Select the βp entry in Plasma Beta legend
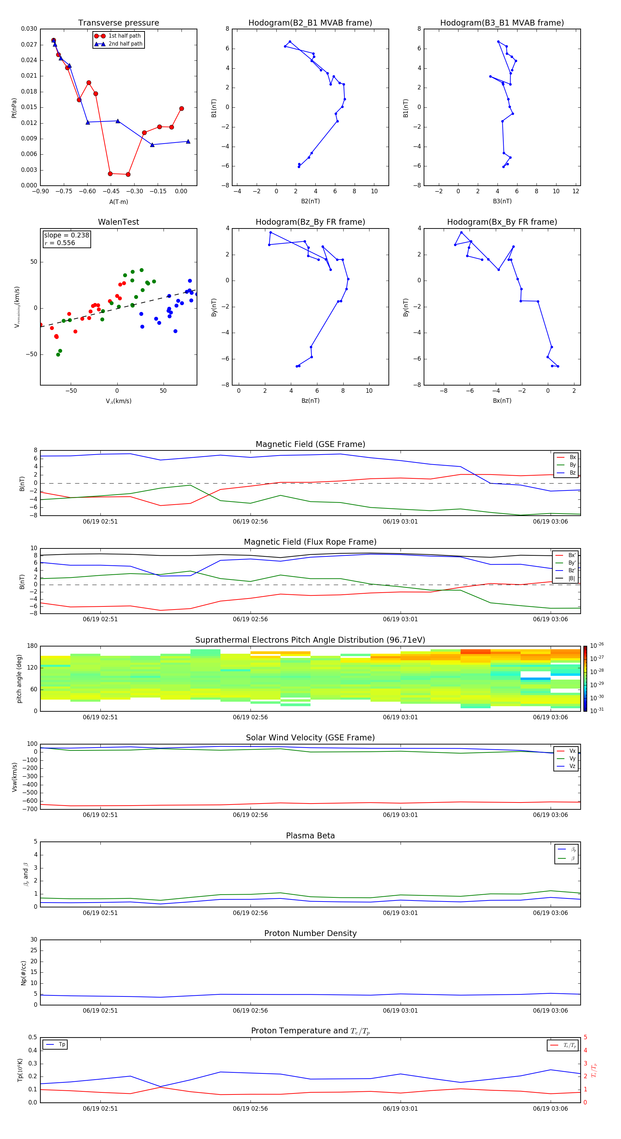Screen dimensions: 621x1139 [x=566, y=849]
